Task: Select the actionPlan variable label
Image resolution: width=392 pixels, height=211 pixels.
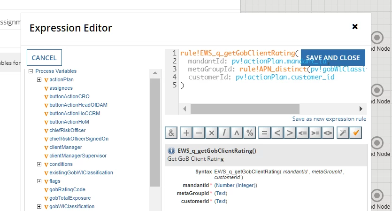Action: [x=61, y=79]
